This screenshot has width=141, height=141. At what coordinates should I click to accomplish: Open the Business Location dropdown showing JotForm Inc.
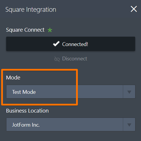[71, 124]
